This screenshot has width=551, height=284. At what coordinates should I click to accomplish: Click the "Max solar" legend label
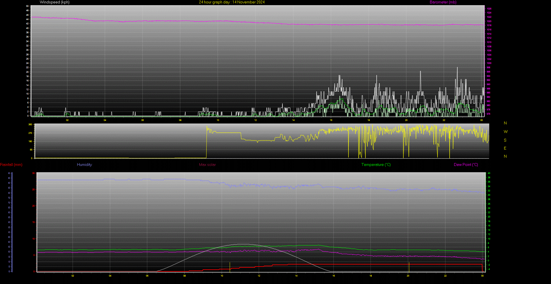click(x=207, y=165)
